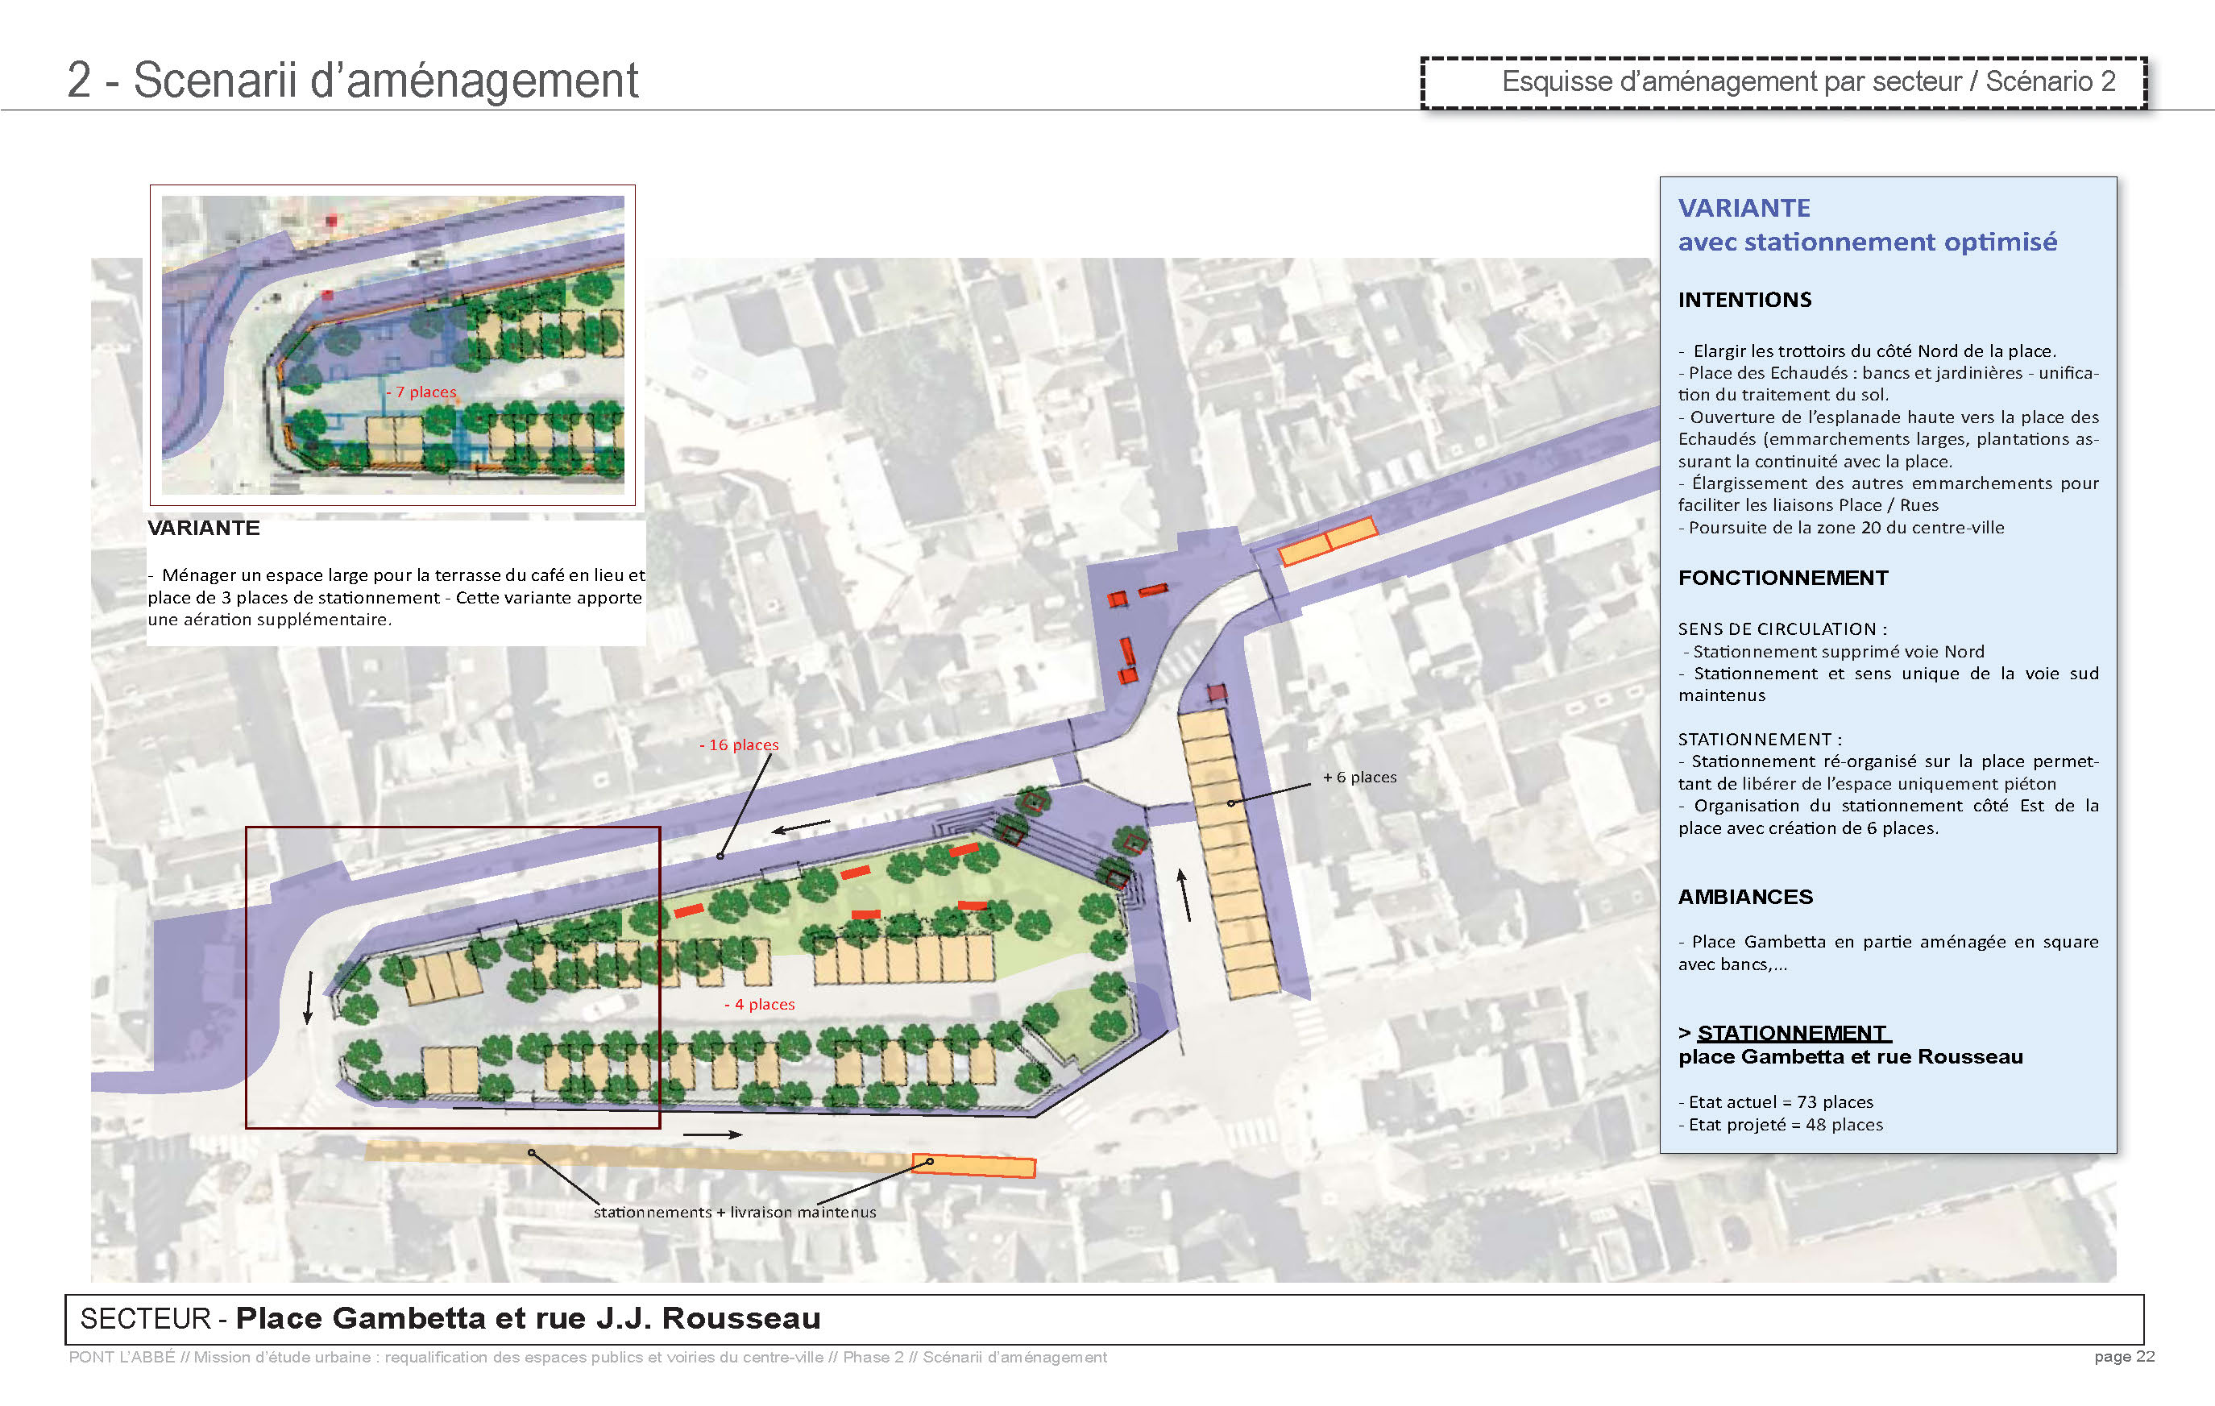
Task: Click the north-pointing arrow beside parking strip
Action: [x=1184, y=894]
